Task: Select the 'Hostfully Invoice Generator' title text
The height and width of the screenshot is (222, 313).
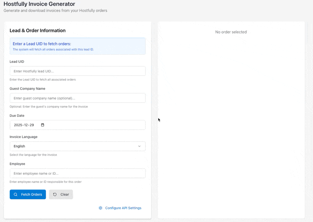Action: tap(40, 4)
